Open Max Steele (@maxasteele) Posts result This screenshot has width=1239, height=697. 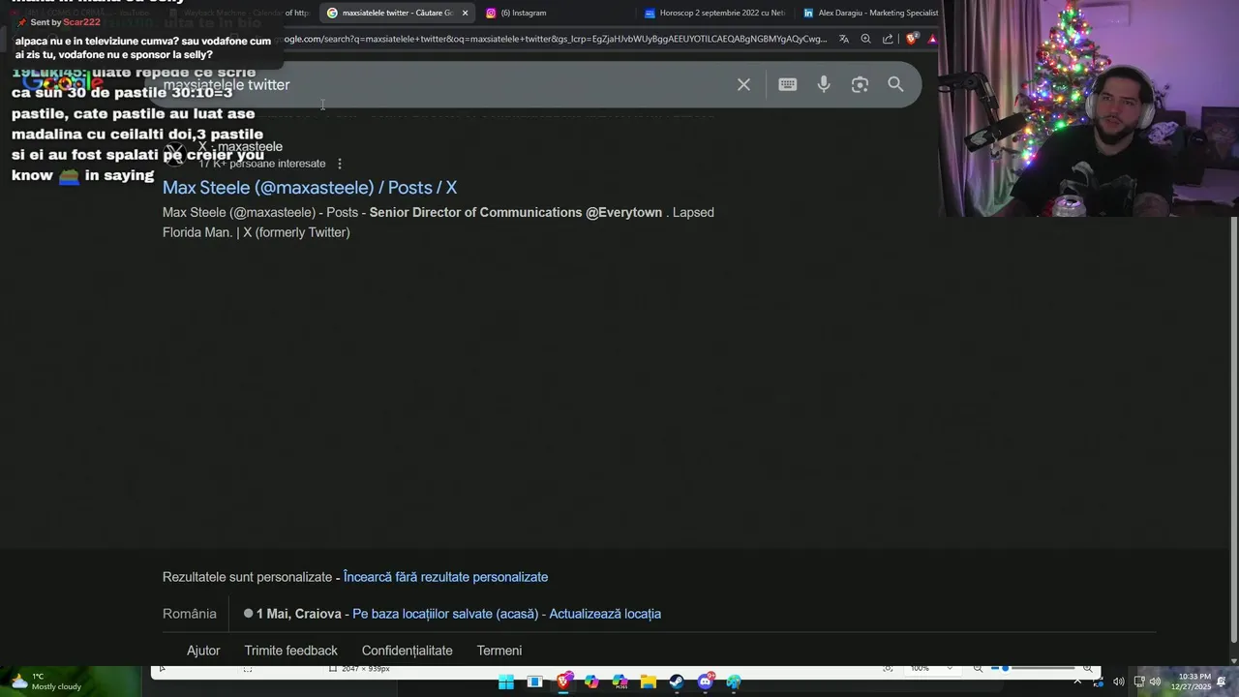tap(310, 188)
